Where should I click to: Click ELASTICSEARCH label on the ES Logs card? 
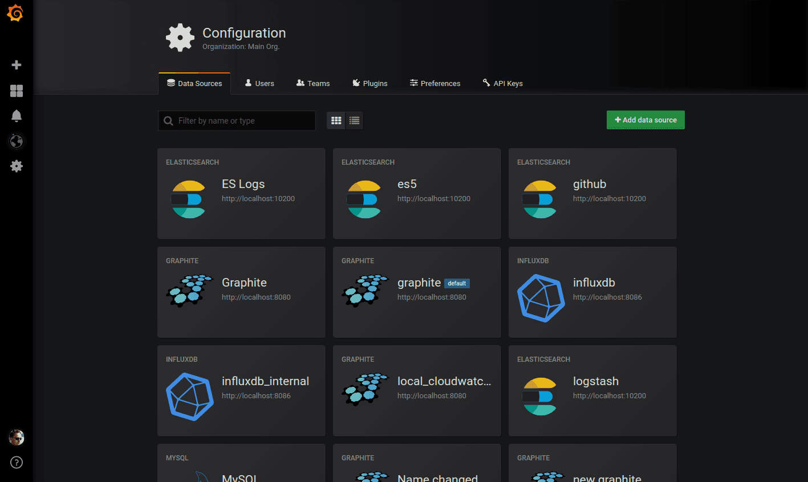coord(192,162)
